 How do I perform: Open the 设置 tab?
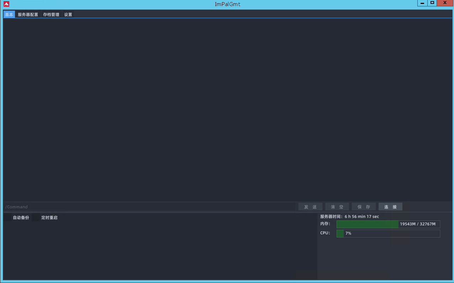[x=68, y=15]
